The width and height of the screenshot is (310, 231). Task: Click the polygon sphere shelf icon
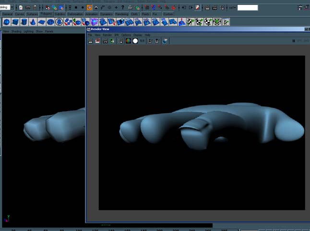coord(7,22)
